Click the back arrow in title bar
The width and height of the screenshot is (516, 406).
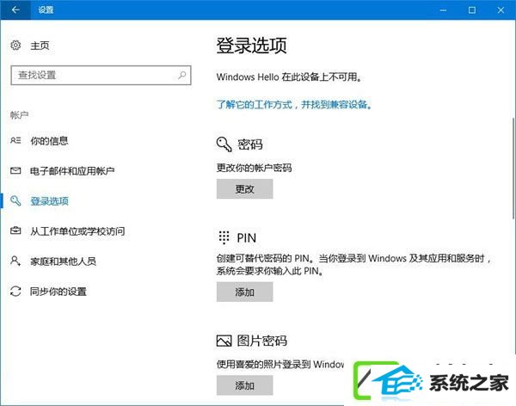pos(15,9)
